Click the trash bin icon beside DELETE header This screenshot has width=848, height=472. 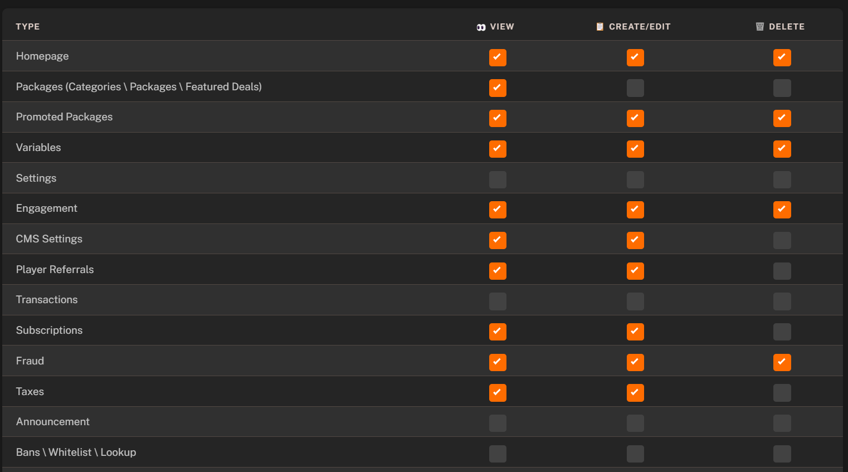point(760,27)
